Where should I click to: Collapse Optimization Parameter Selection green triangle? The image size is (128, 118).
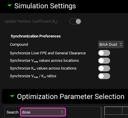pyautogui.click(x=12, y=96)
